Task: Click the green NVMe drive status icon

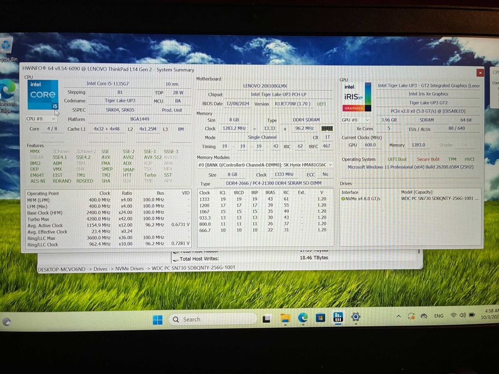Action: [x=343, y=199]
